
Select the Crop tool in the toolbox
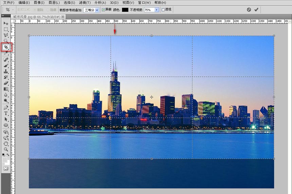tap(6, 47)
